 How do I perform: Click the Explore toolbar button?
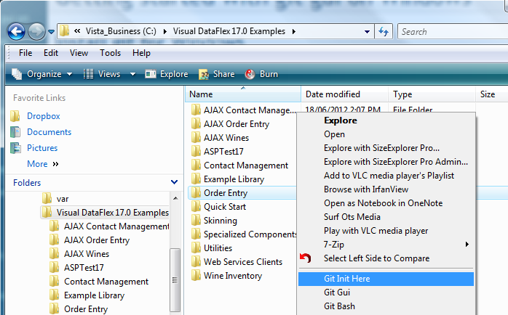pyautogui.click(x=167, y=74)
